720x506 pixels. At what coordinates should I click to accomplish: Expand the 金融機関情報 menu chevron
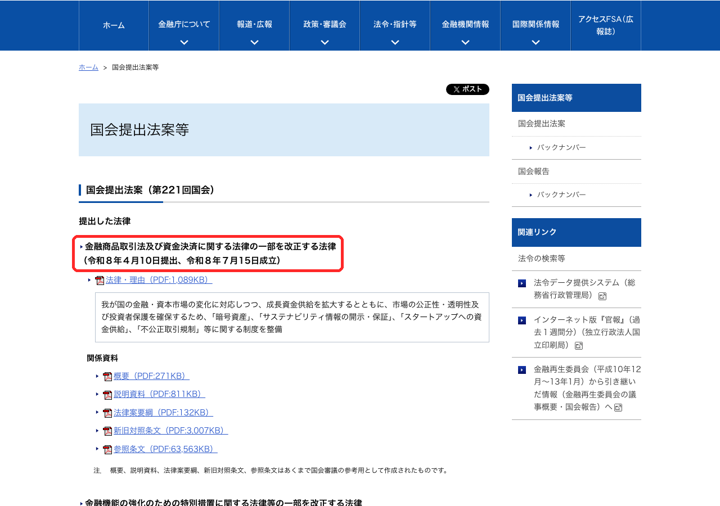(465, 42)
